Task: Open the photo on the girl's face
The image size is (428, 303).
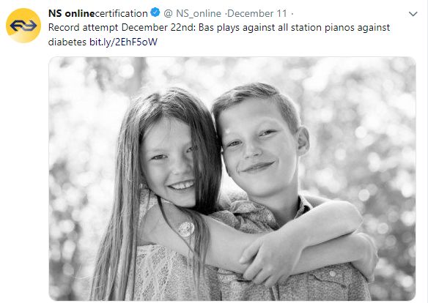Action: [x=169, y=161]
